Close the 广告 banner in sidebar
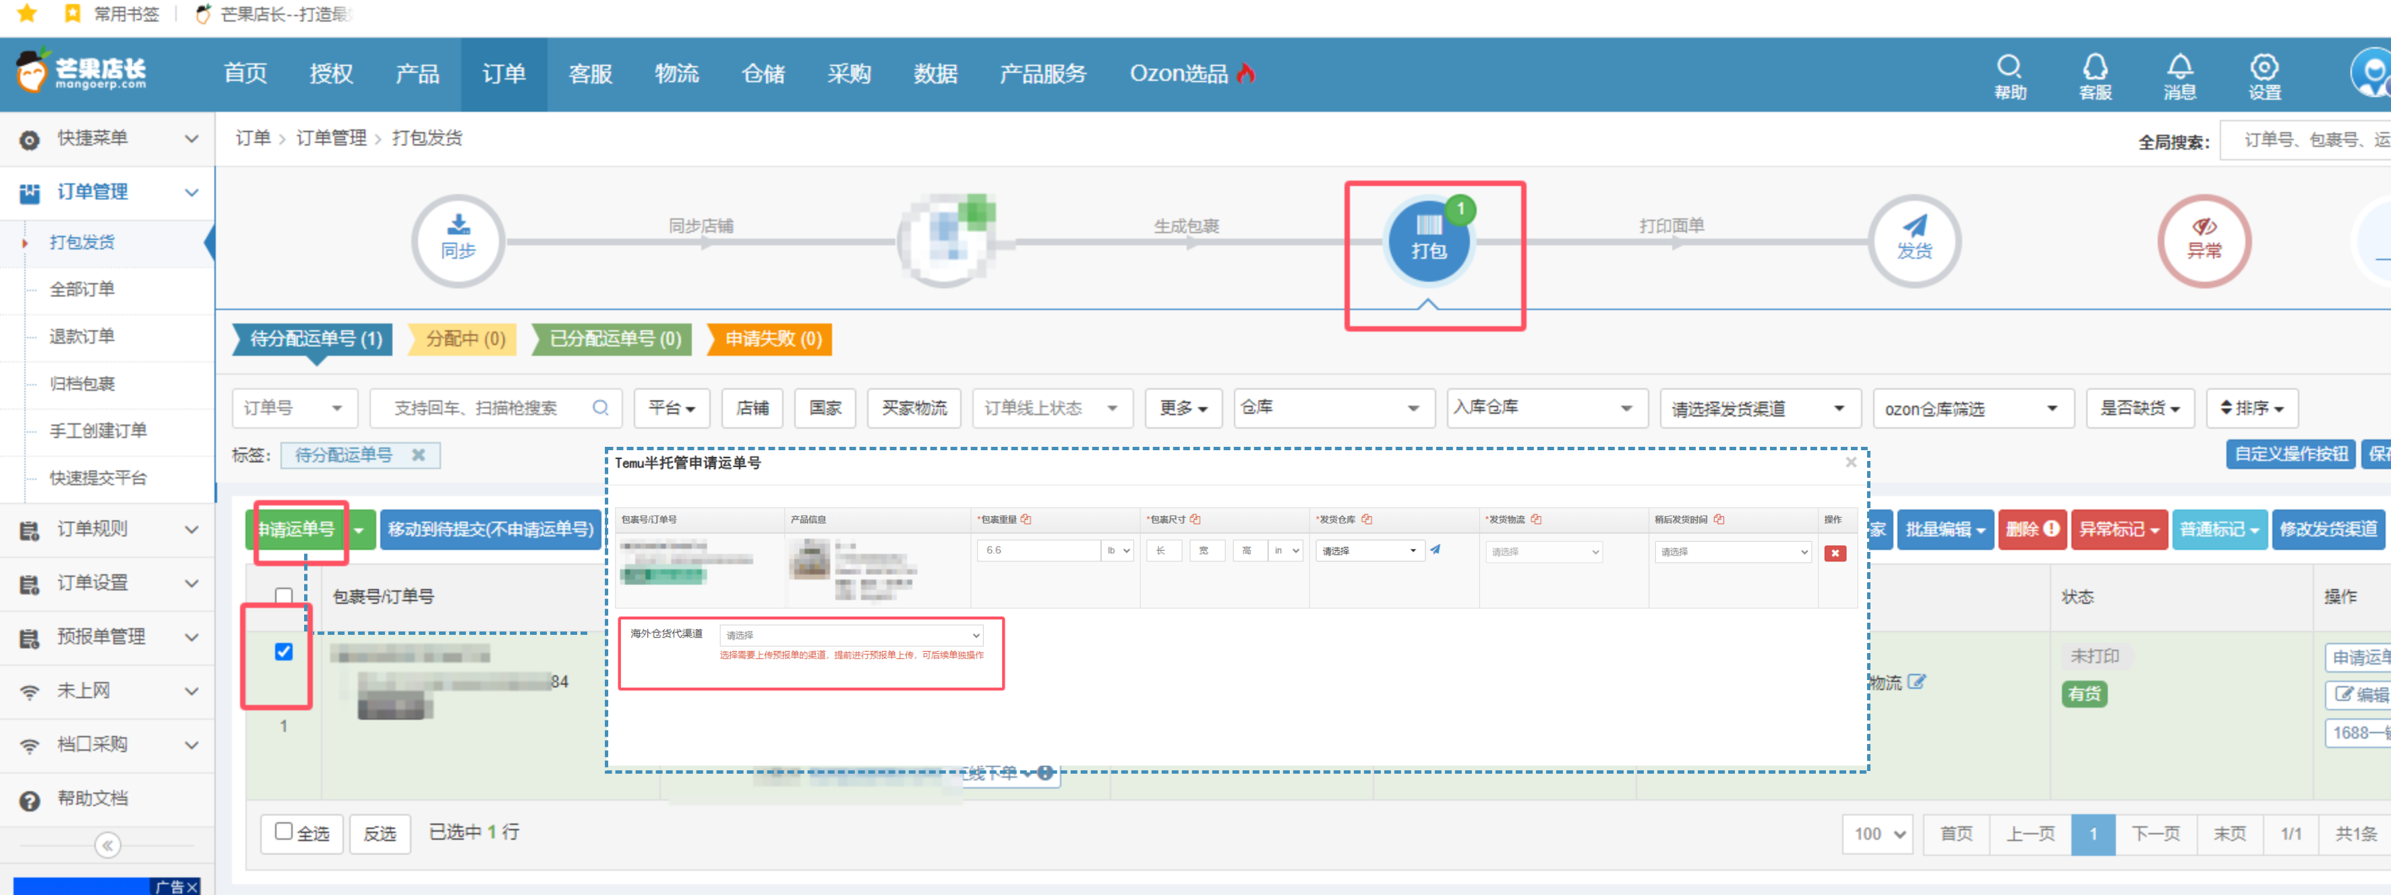 click(x=192, y=887)
